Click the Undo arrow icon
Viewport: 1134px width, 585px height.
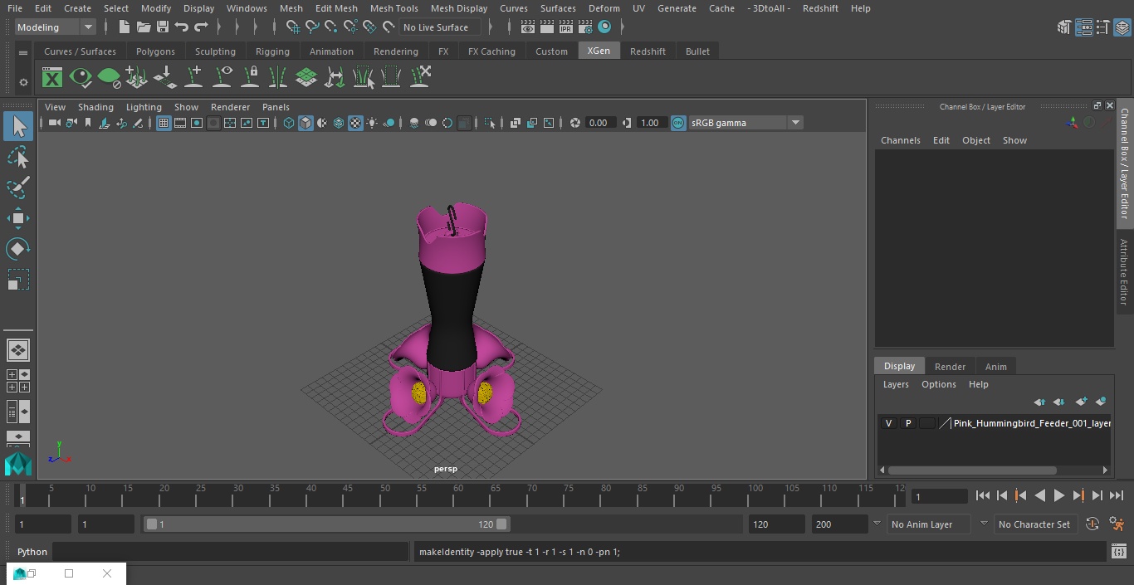(x=181, y=27)
